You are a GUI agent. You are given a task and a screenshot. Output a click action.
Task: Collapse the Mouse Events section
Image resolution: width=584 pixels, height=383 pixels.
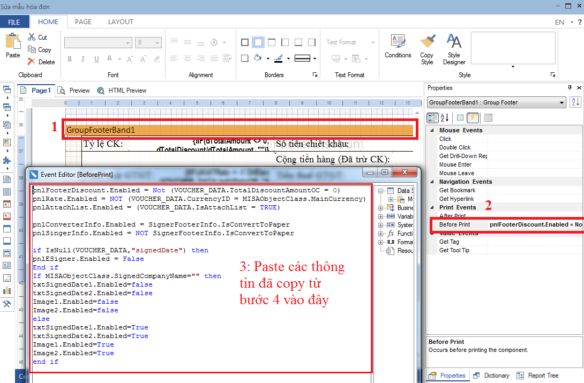point(432,130)
